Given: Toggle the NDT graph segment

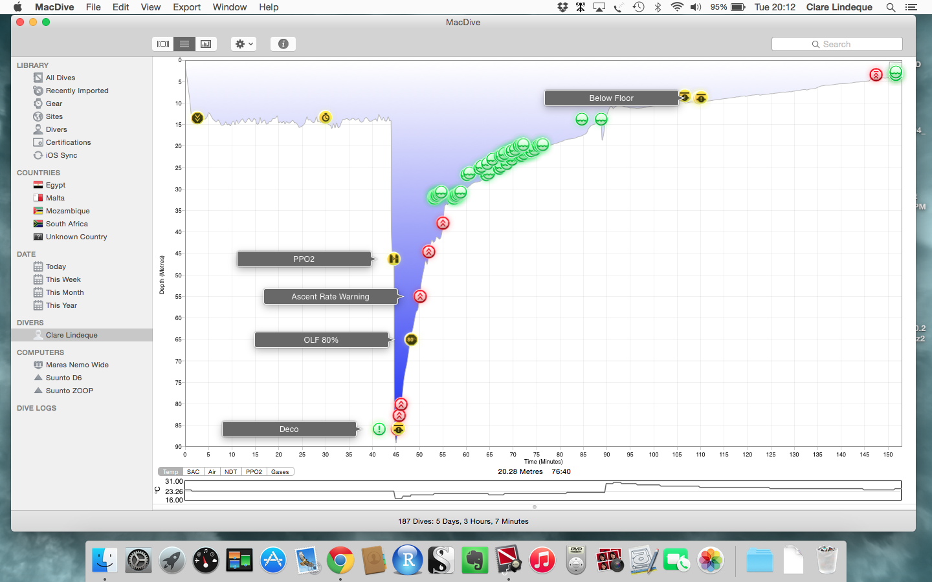Looking at the screenshot, I should 230,471.
